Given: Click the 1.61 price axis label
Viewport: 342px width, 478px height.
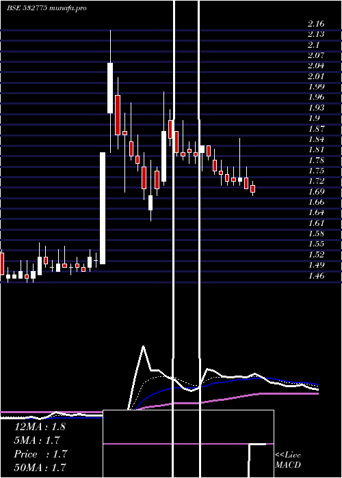Looking at the screenshot, I should click(316, 223).
